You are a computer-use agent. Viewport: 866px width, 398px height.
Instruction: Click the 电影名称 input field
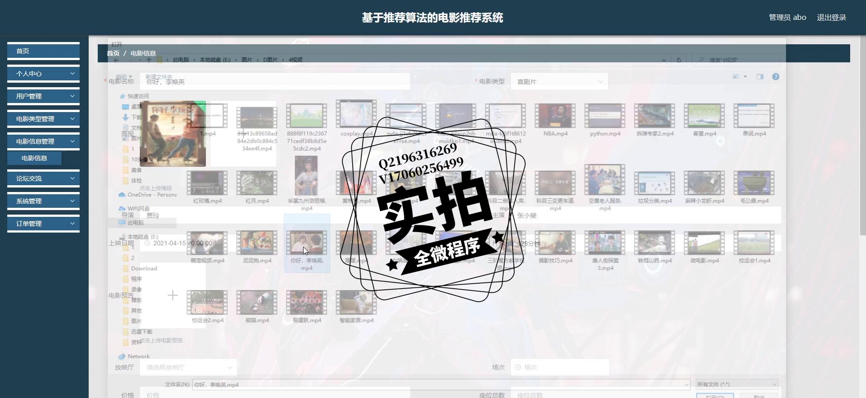point(275,82)
